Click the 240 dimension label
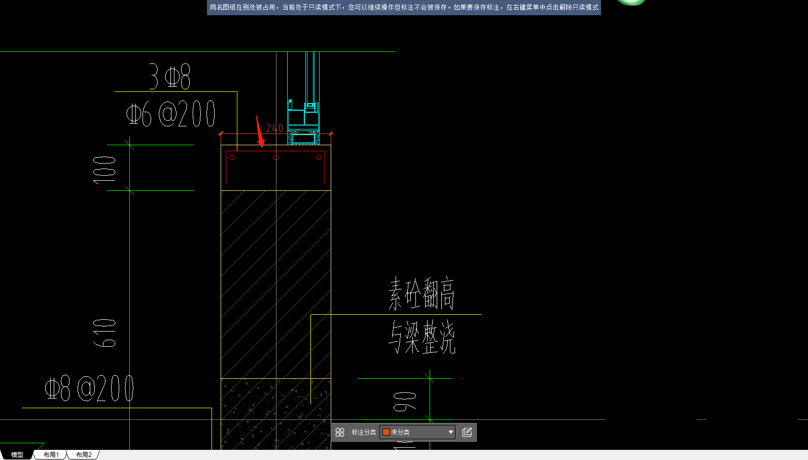The height and width of the screenshot is (460, 808). tap(274, 128)
